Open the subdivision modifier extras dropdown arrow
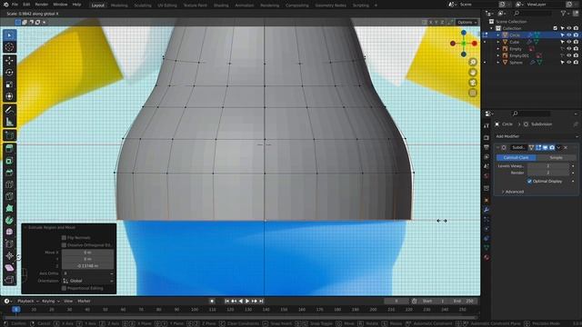 [x=558, y=147]
